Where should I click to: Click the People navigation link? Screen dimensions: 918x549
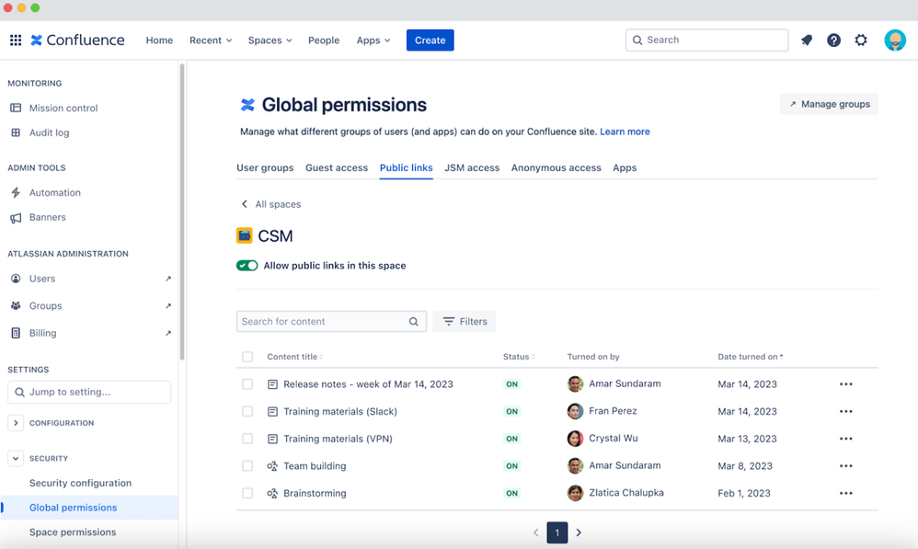pos(324,40)
